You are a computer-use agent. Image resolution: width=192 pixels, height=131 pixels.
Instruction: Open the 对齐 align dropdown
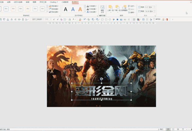point(131,6)
